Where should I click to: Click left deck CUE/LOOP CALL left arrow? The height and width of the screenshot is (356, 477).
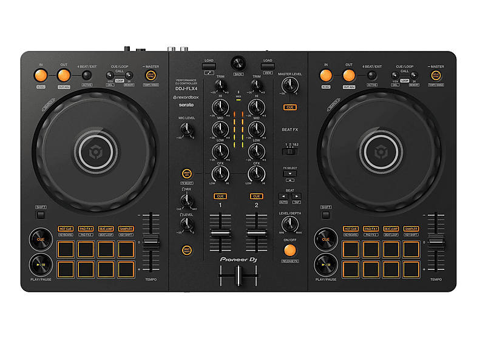pos(110,75)
